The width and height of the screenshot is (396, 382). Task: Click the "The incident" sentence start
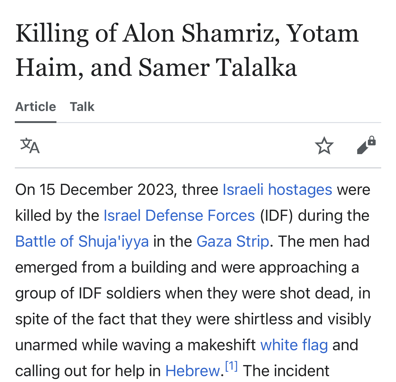point(286,371)
